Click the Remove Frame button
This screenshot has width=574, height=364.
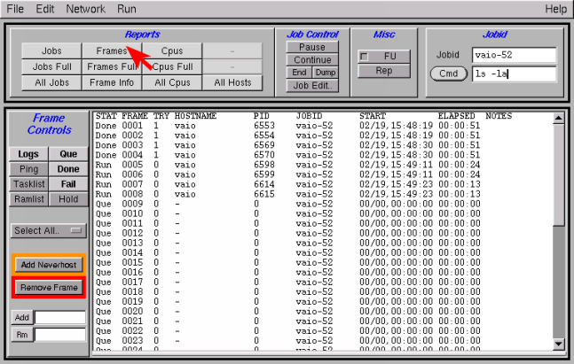point(49,288)
